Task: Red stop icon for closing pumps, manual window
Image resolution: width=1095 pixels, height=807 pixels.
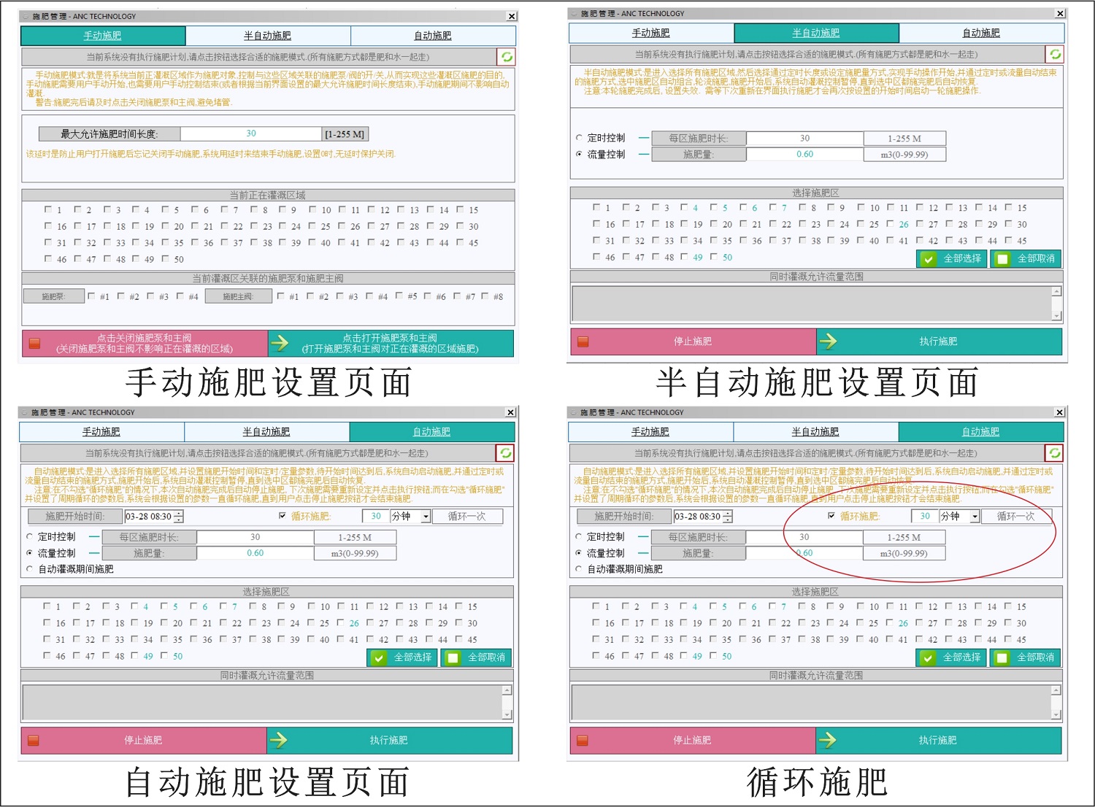Action: click(34, 344)
